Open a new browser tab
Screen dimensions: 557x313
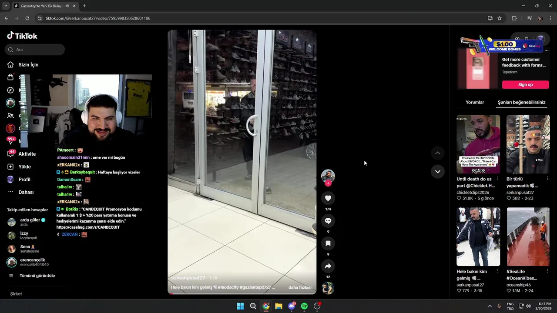pyautogui.click(x=84, y=6)
